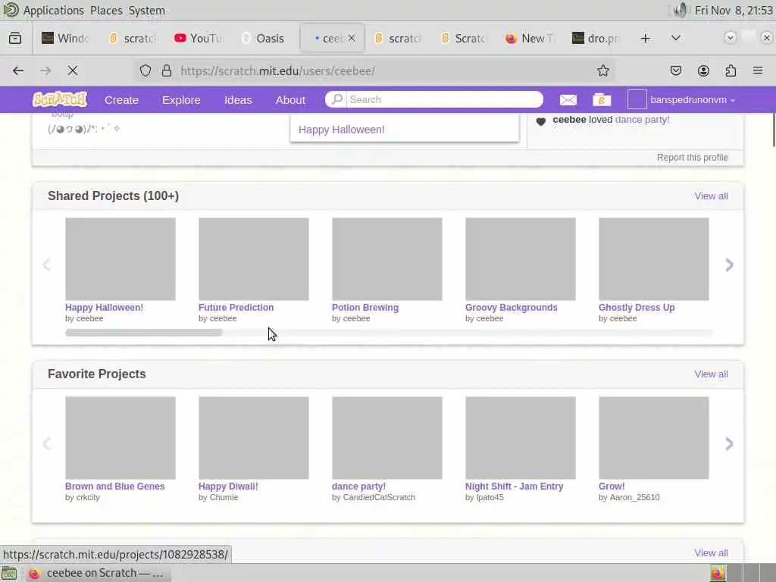Switch to the YouTube tab
776x582 pixels.
click(199, 38)
